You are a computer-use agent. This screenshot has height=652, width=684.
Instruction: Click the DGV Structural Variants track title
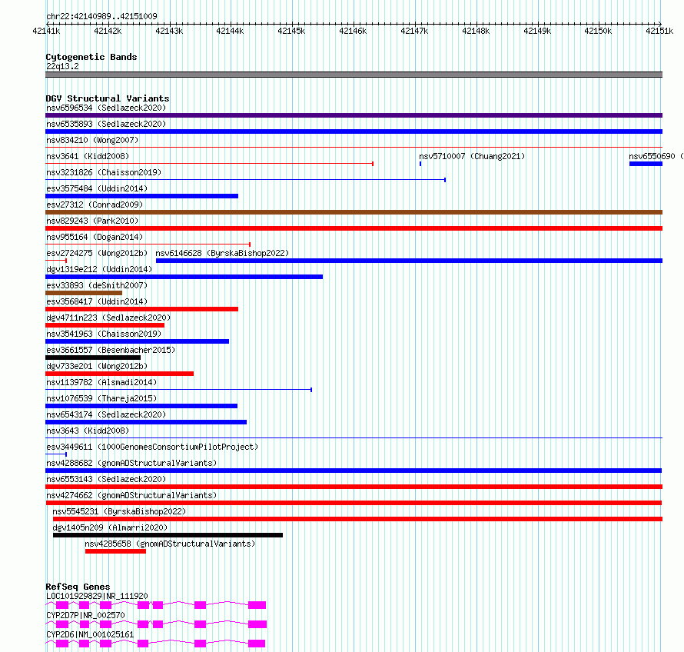click(x=108, y=98)
